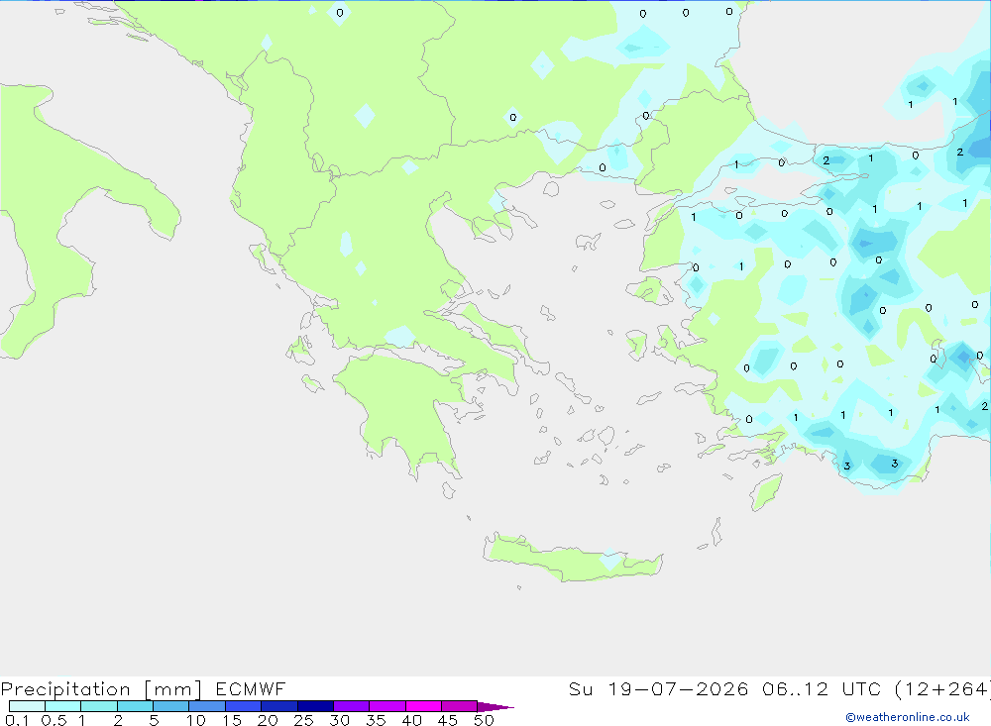This screenshot has height=726, width=991.
Task: Pick the 35–40 mm violet legend swatch
Action: (387, 706)
